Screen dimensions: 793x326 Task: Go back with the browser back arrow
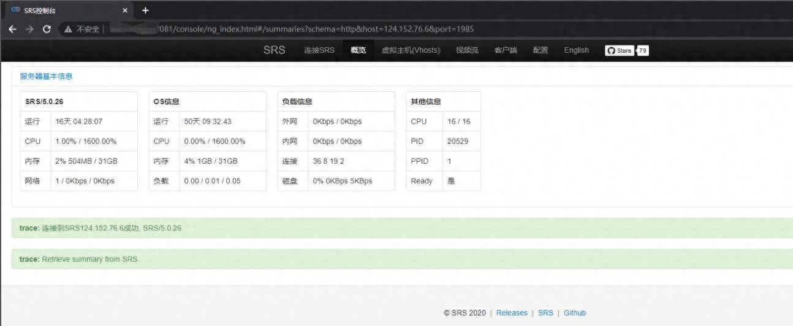coord(12,29)
